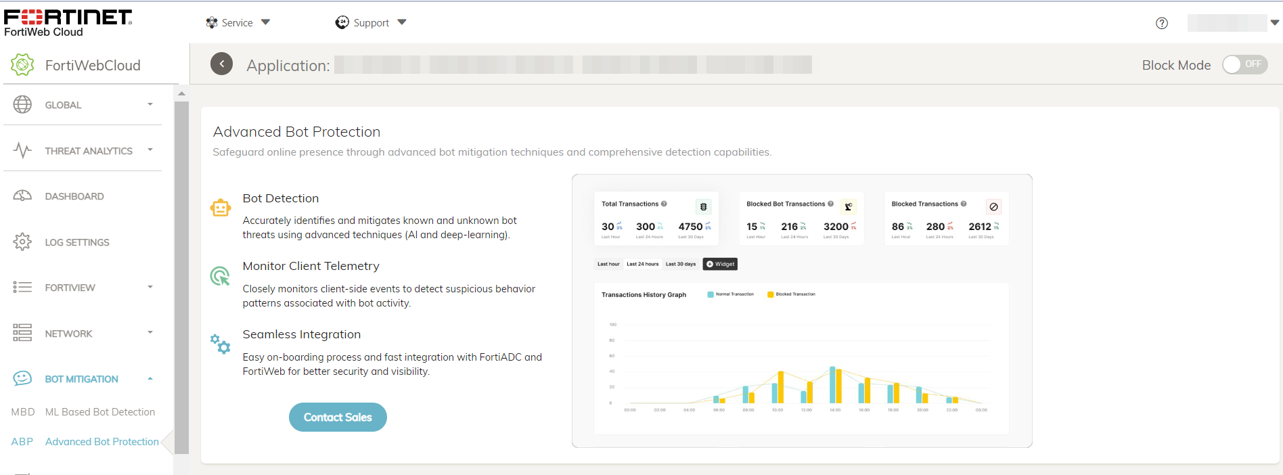Click the help question mark icon

point(1162,23)
